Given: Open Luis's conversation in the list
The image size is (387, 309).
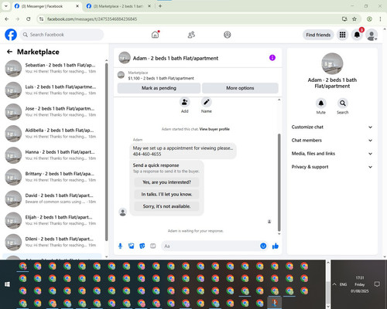Looking at the screenshot, I should (52, 90).
